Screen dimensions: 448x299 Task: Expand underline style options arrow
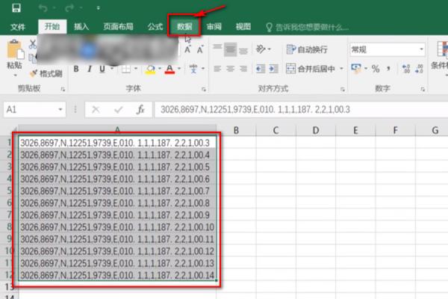pos(112,69)
